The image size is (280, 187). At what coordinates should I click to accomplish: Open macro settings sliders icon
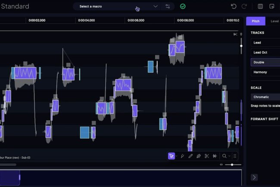coord(168,6)
